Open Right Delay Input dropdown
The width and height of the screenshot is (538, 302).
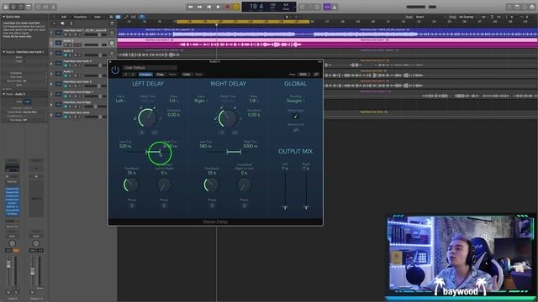click(200, 101)
